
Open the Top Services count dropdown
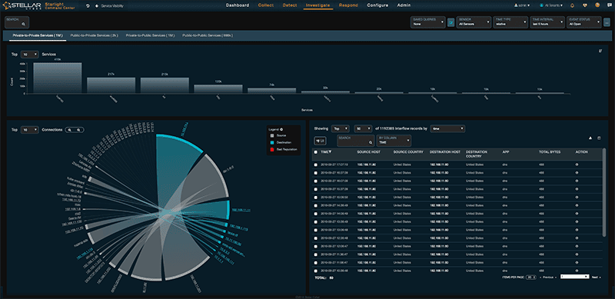[29, 54]
